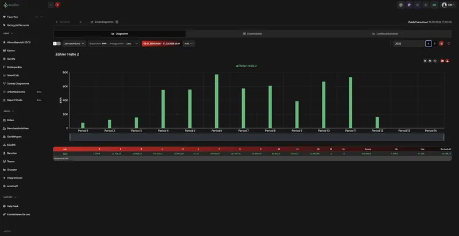Collapse the MENÜ section
The image size is (459, 236).
pyautogui.click(x=8, y=33)
